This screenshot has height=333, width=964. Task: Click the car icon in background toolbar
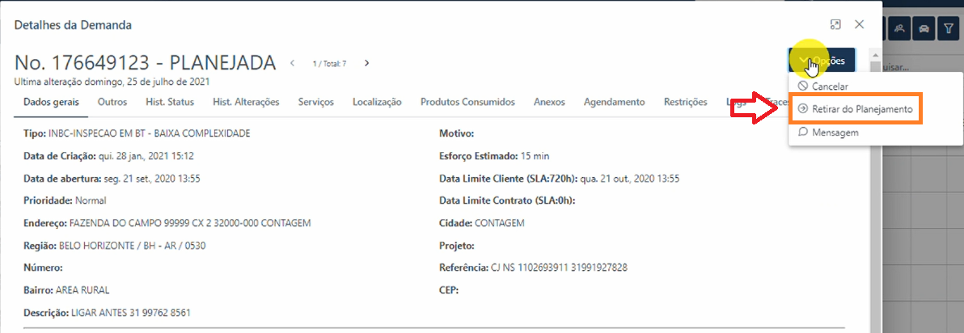[x=924, y=28]
